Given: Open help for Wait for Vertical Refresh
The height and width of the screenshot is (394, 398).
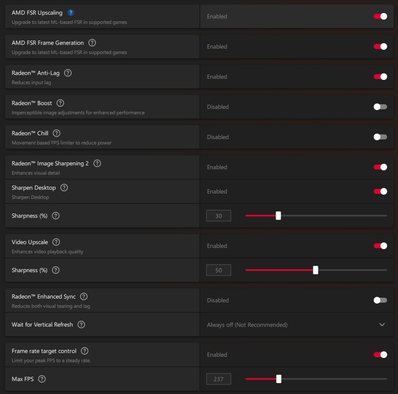Looking at the screenshot, I should (81, 324).
